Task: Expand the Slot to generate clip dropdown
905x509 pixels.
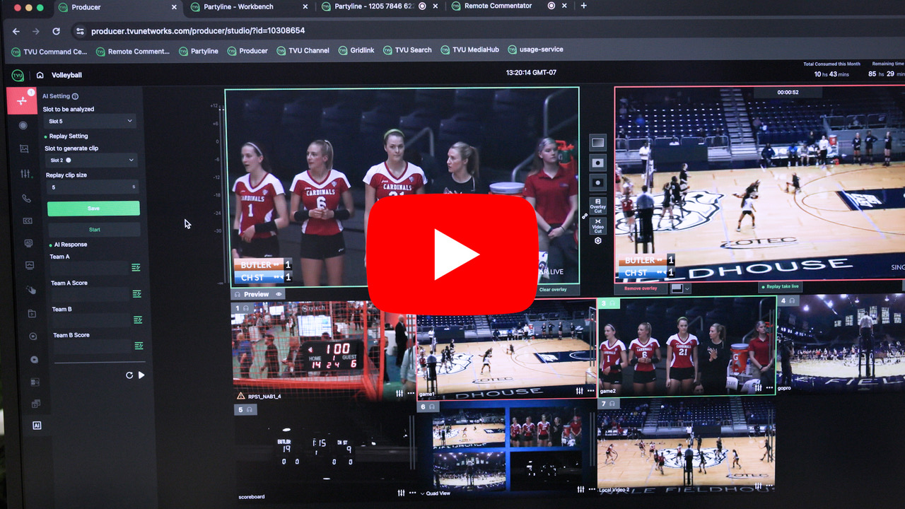Action: (91, 160)
